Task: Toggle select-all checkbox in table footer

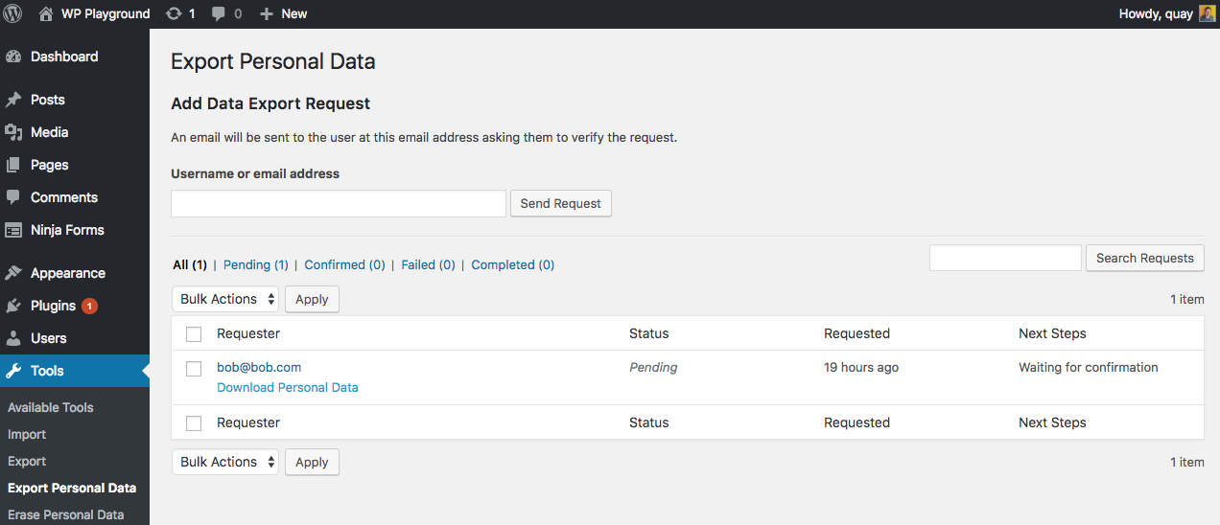Action: tap(194, 423)
